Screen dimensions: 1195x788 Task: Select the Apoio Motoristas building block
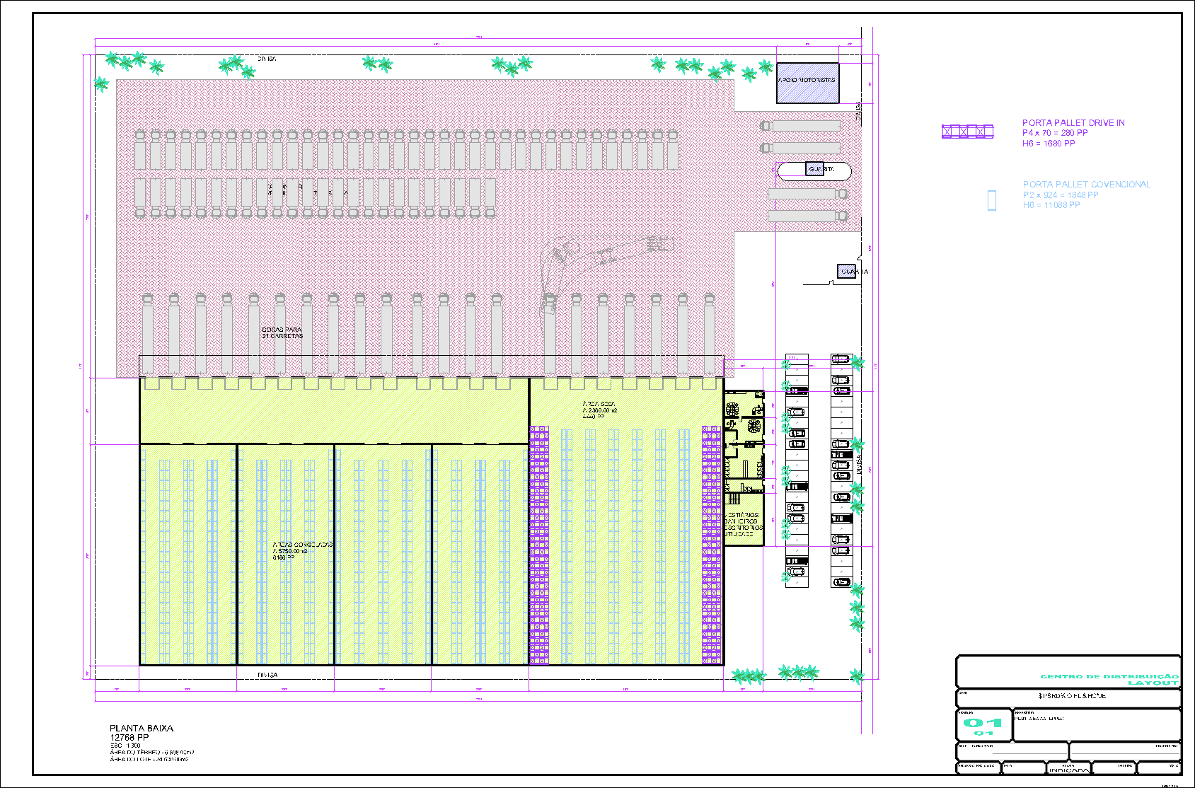tap(807, 83)
